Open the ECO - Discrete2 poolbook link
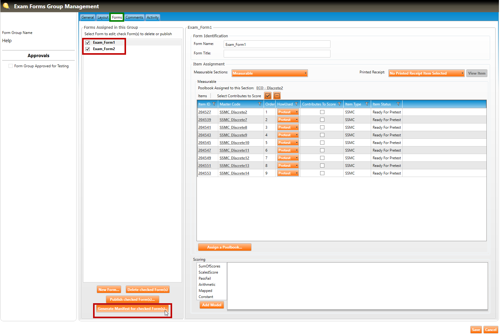502x335 pixels. [x=269, y=88]
